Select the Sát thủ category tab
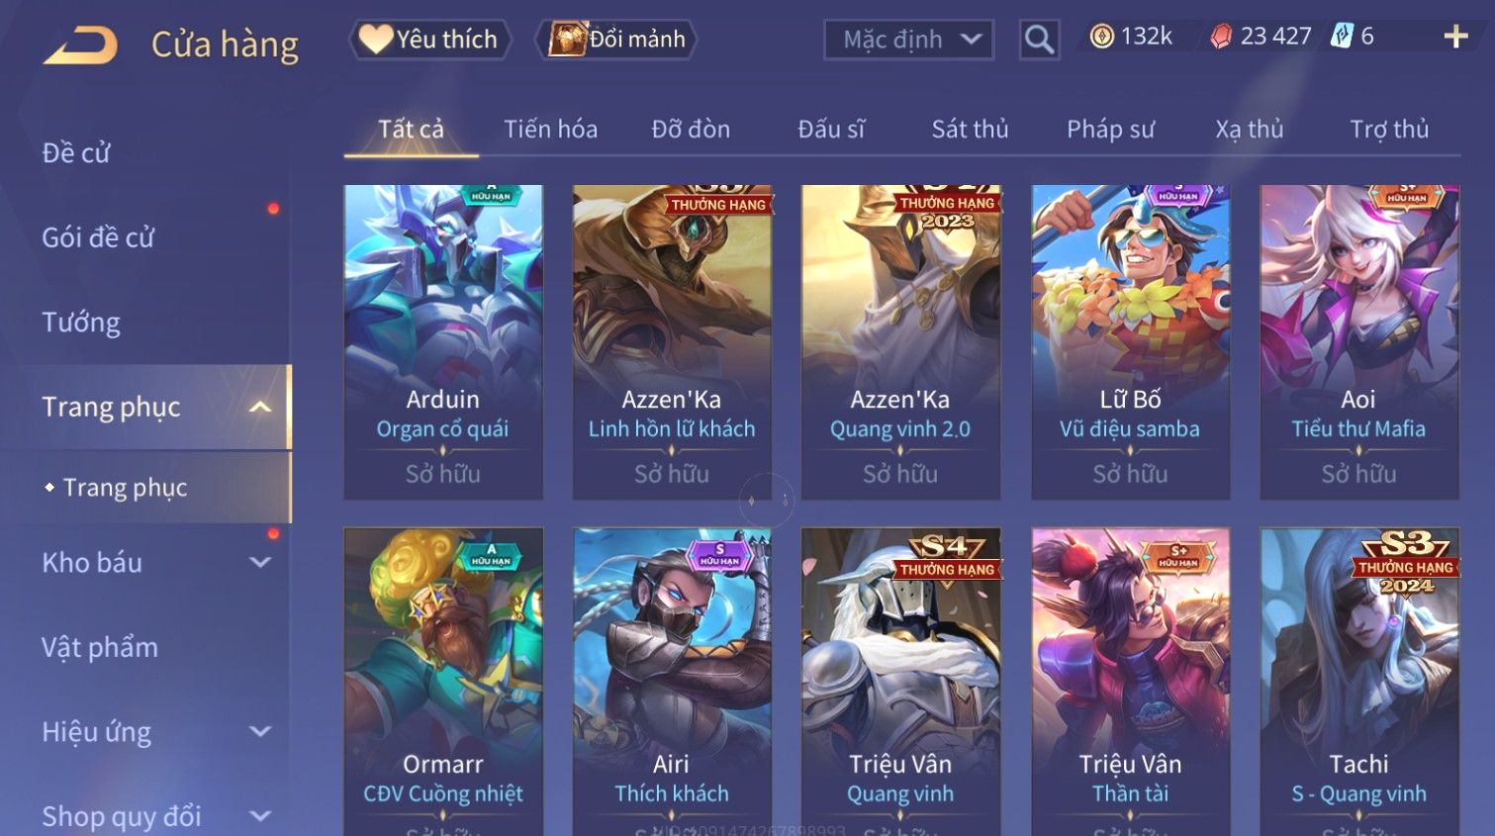 (x=970, y=130)
